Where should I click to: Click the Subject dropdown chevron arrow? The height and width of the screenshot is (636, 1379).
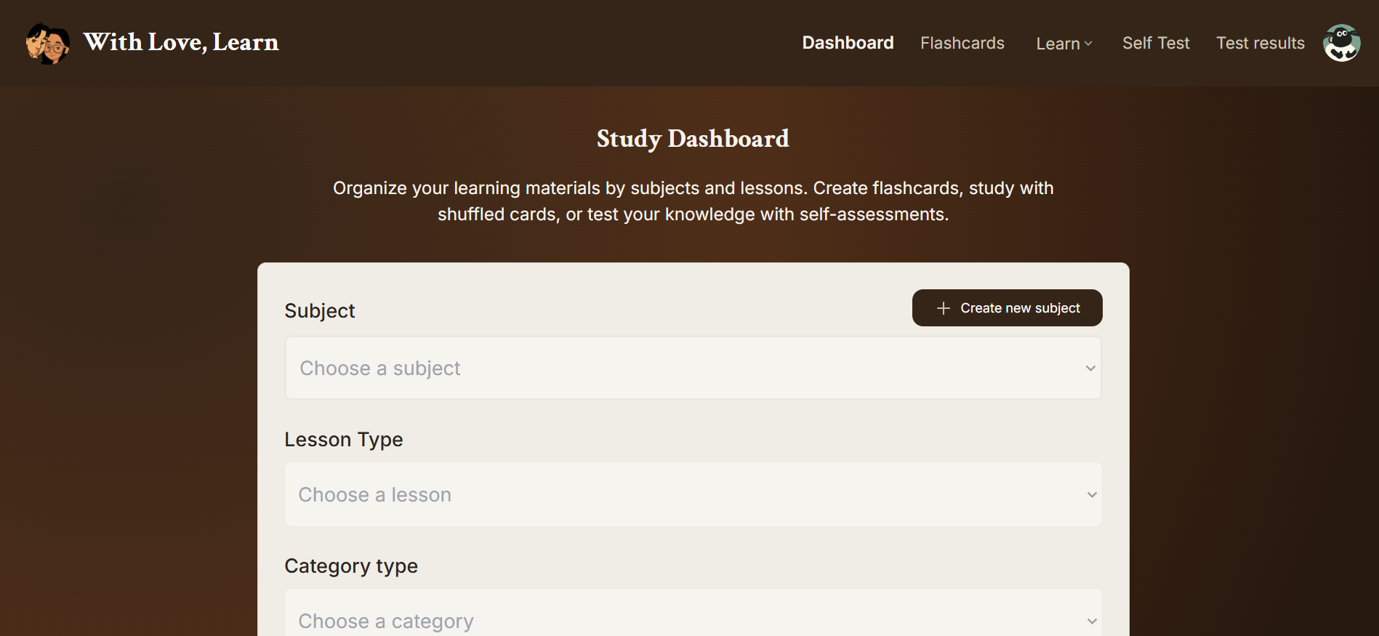coord(1090,369)
